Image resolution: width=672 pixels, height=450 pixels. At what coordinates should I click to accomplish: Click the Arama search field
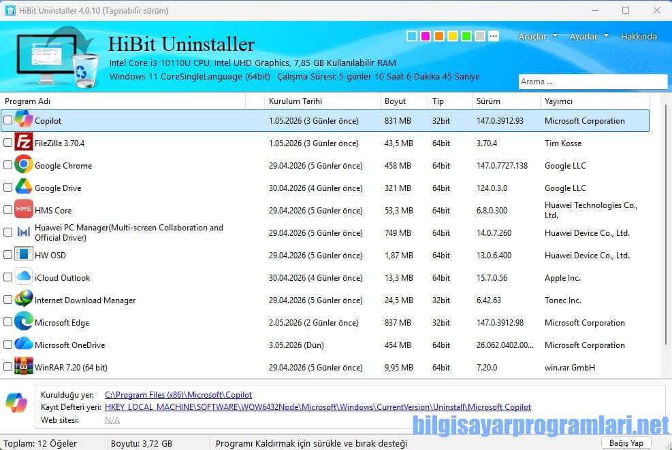tap(593, 82)
